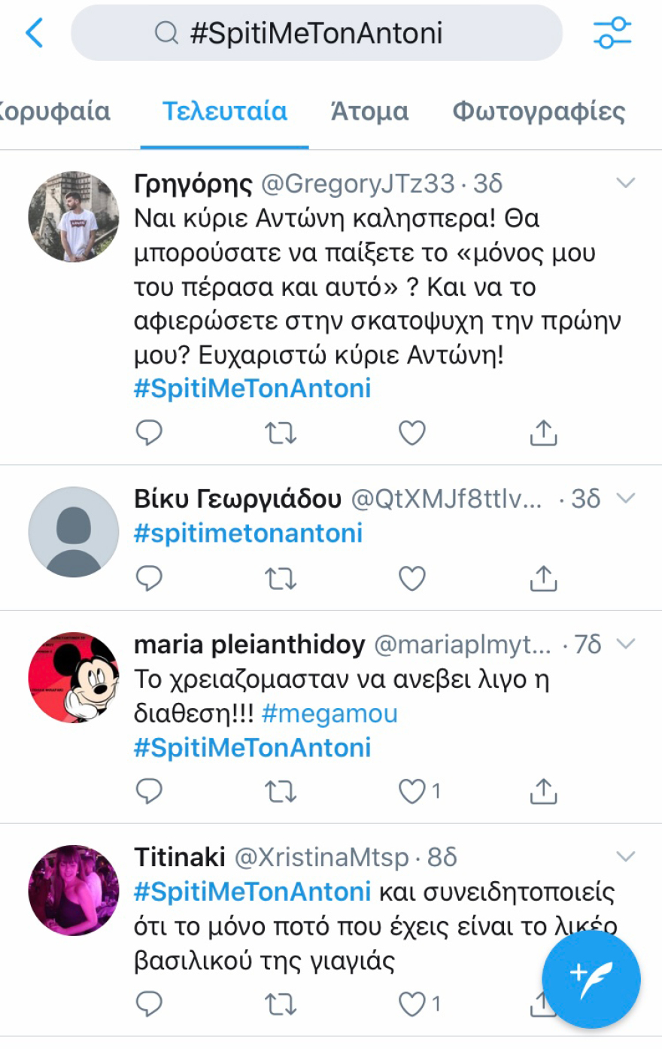This screenshot has width=662, height=1049.
Task: Open search filter settings
Action: (612, 32)
